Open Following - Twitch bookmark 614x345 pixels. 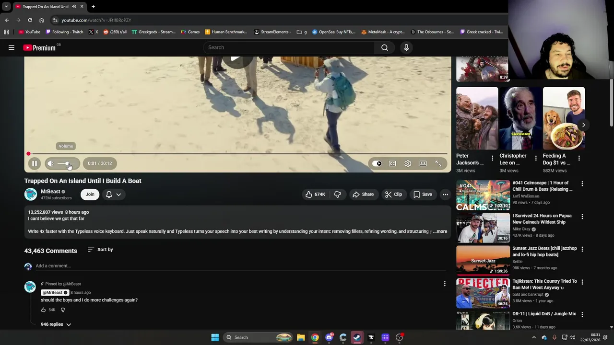click(64, 32)
